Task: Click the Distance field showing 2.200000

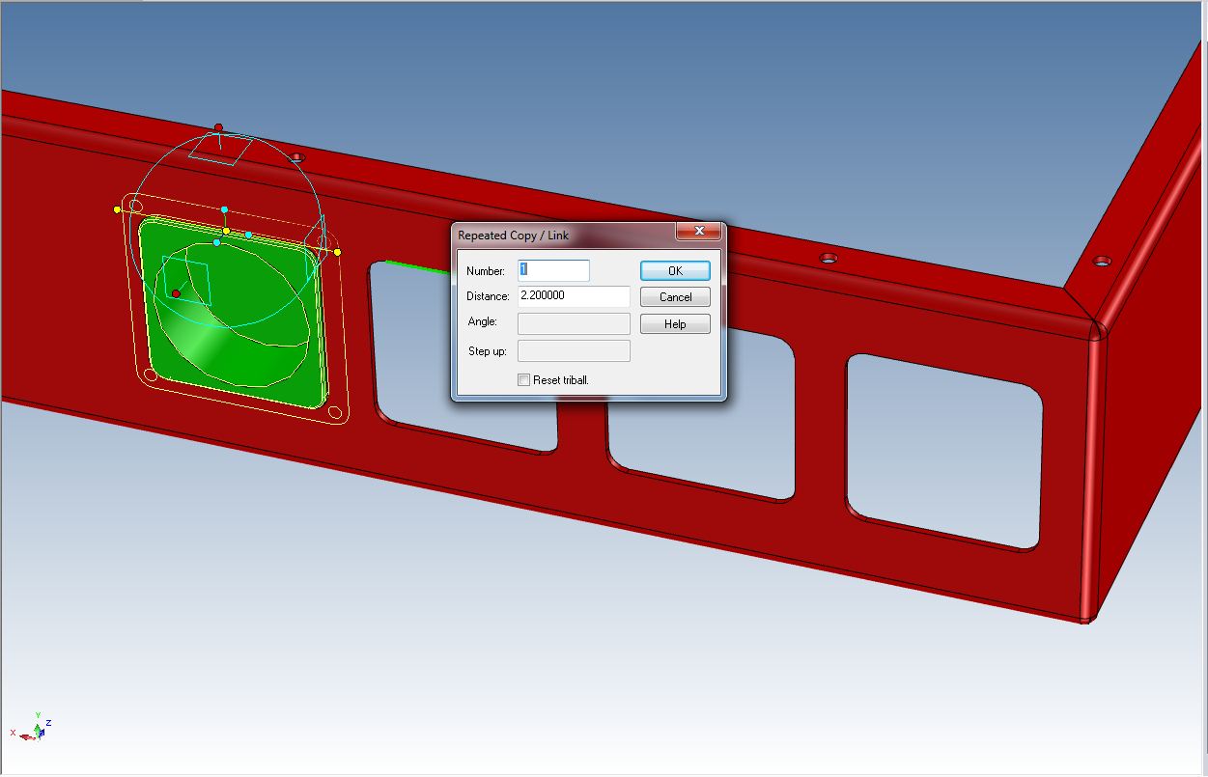Action: tap(574, 296)
